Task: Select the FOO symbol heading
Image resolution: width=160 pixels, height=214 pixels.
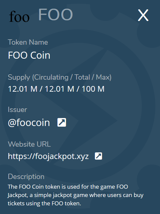Action: pyautogui.click(x=55, y=14)
